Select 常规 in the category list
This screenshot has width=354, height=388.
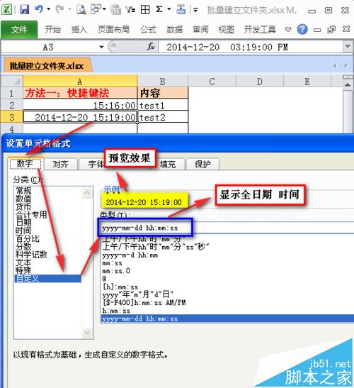tap(23, 191)
